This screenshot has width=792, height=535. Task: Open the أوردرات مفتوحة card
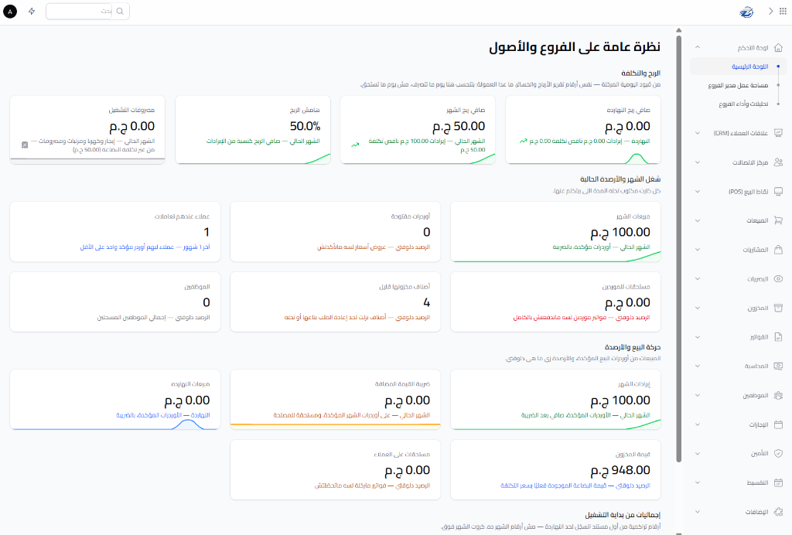pos(336,232)
